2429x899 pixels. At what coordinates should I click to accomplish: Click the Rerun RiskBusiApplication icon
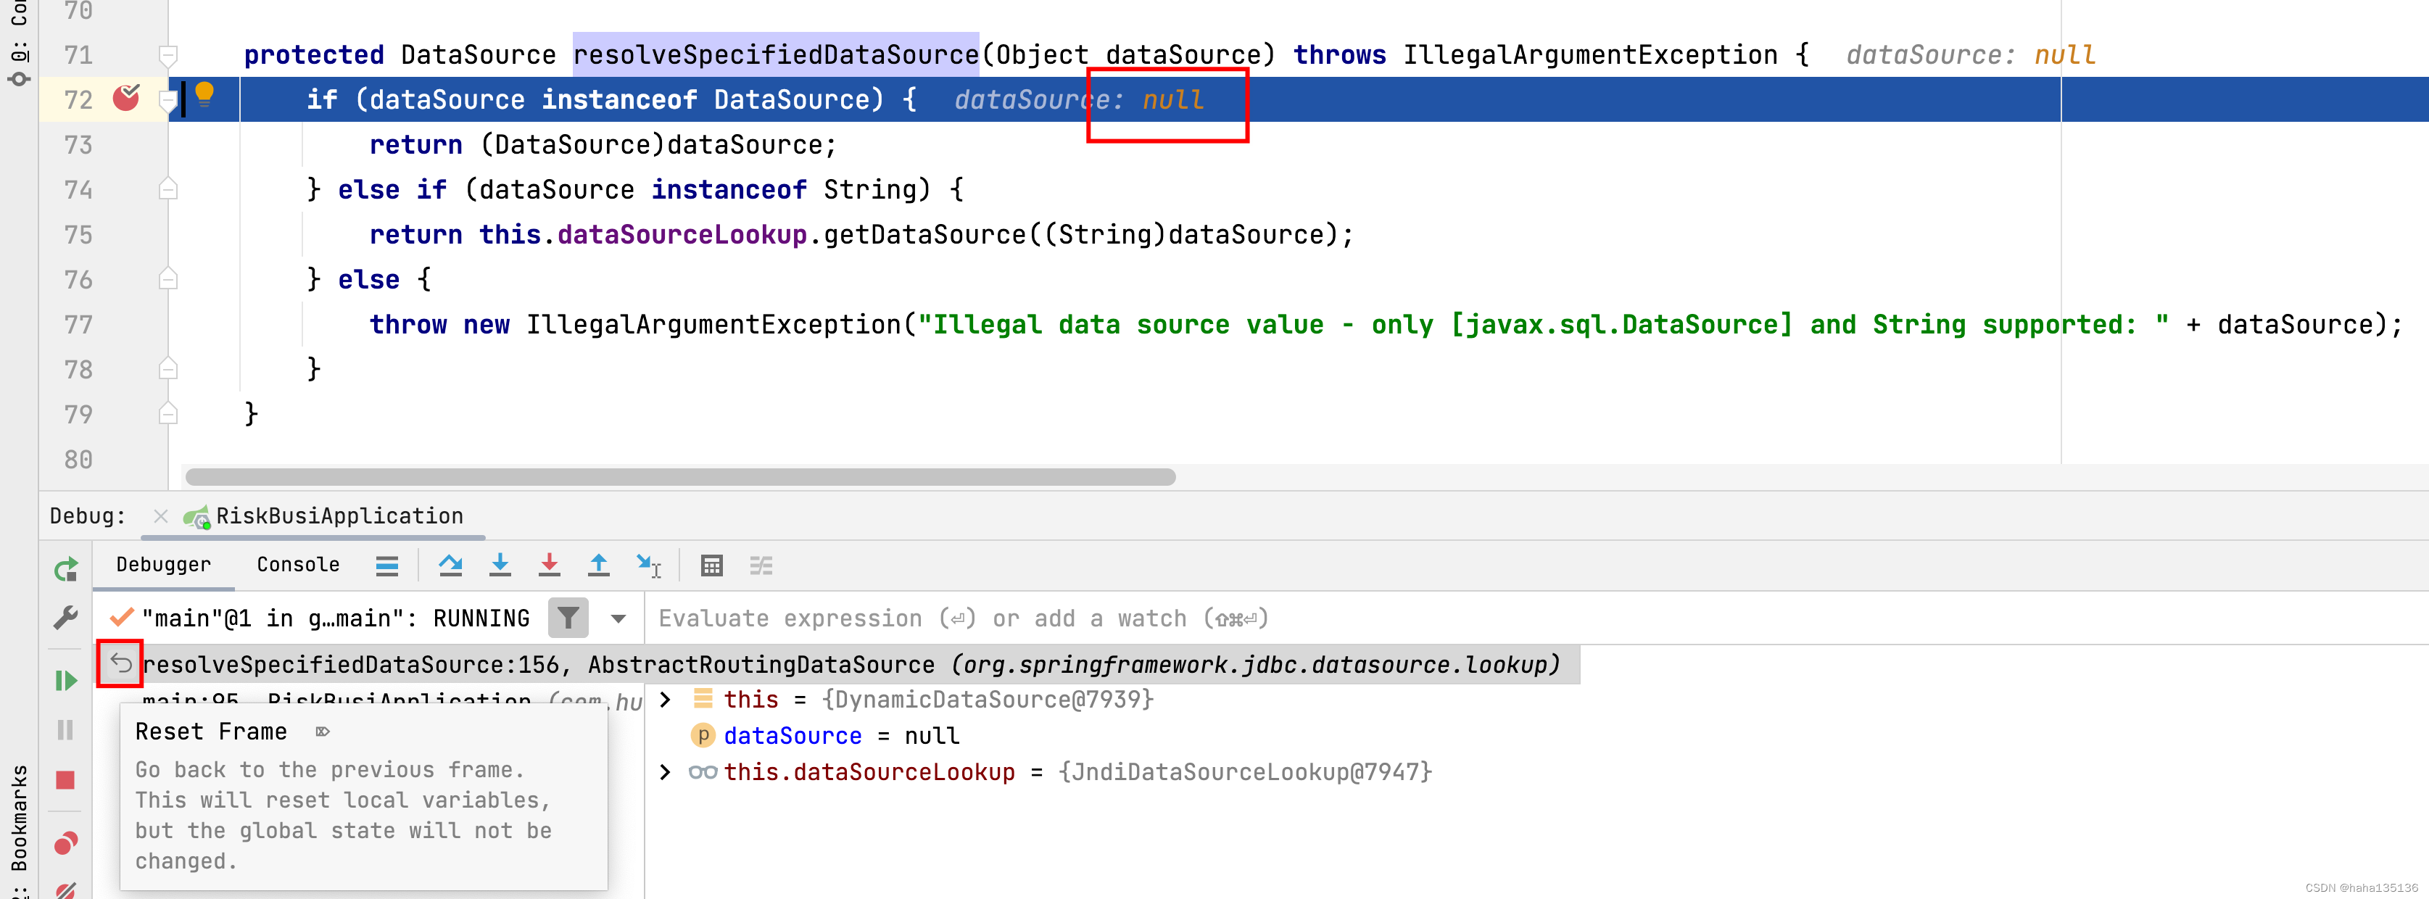tap(66, 570)
